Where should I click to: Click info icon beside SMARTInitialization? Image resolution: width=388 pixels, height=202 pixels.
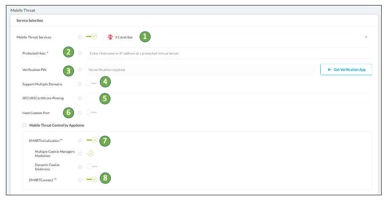coord(80,140)
